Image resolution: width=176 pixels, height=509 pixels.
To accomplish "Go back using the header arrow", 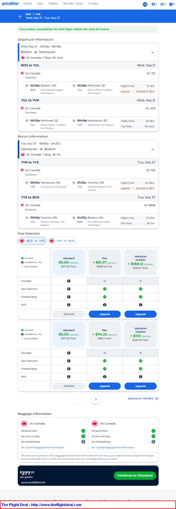I will tap(20, 16).
